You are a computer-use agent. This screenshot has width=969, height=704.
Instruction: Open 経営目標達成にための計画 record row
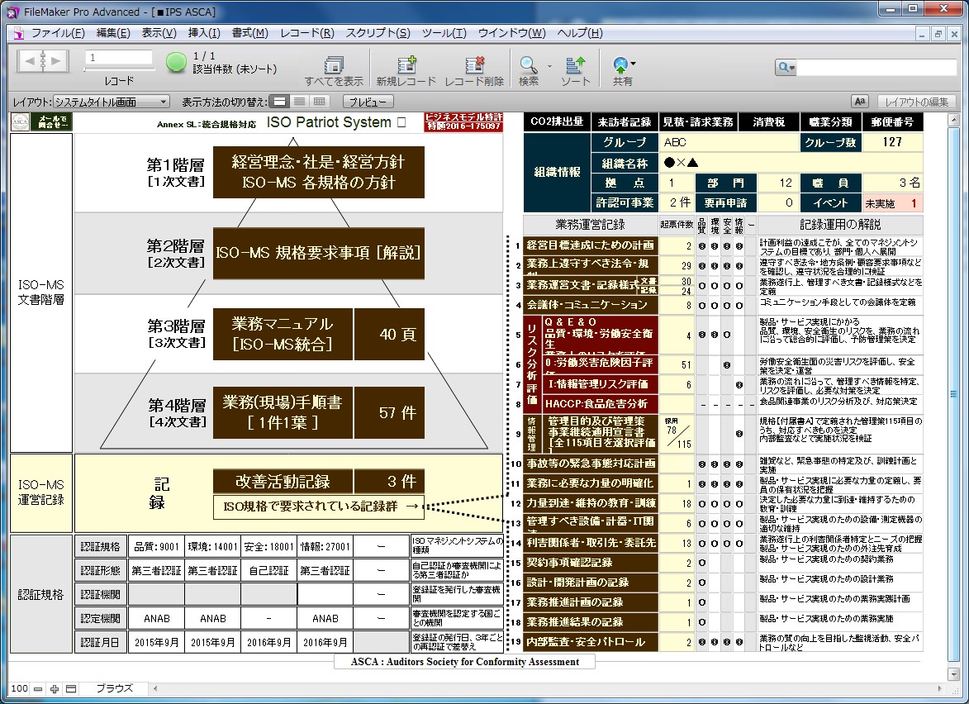590,245
